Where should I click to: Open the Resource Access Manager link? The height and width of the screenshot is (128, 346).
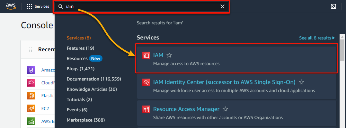pyautogui.click(x=186, y=109)
